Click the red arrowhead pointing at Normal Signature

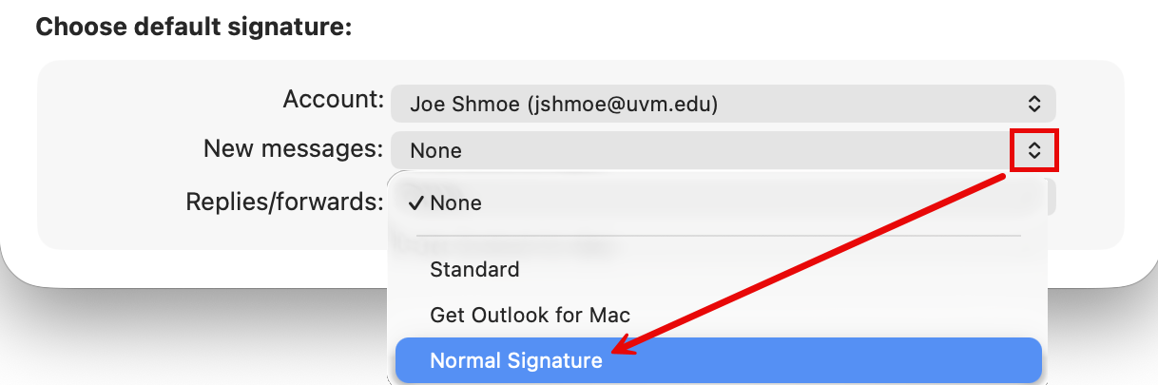[x=622, y=350]
